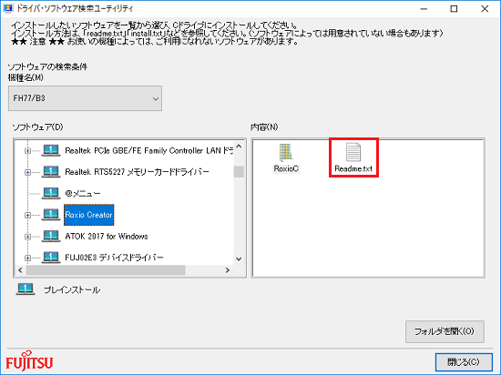
Task: Select ATOK 2017 for Windows entry
Action: point(107,236)
